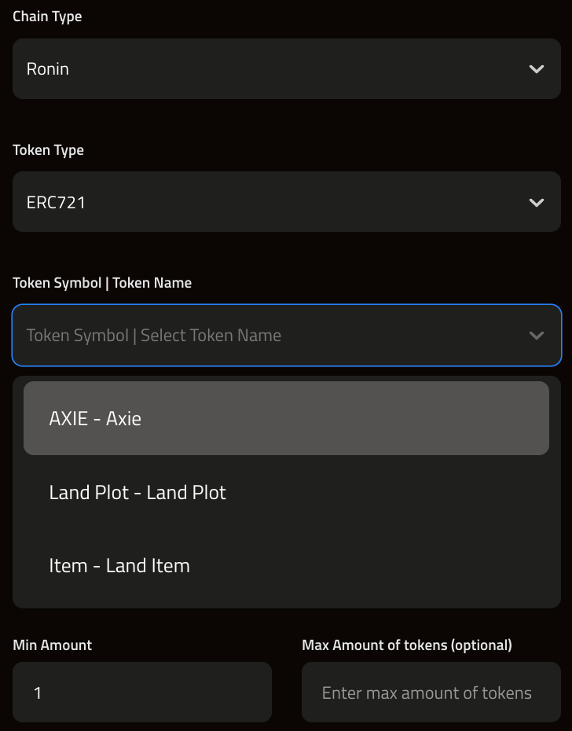Viewport: 572px width, 731px height.
Task: Click the selected value Ronin
Action: tap(48, 69)
